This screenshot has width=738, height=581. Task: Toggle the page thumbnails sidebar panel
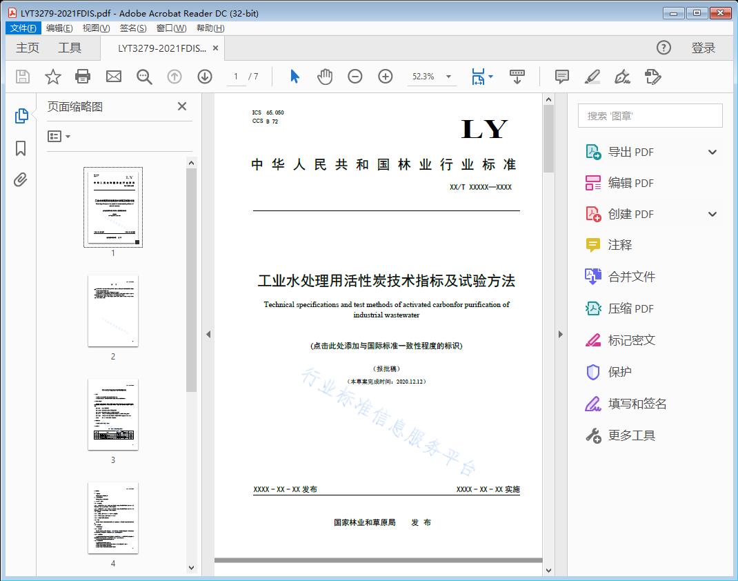pos(21,116)
